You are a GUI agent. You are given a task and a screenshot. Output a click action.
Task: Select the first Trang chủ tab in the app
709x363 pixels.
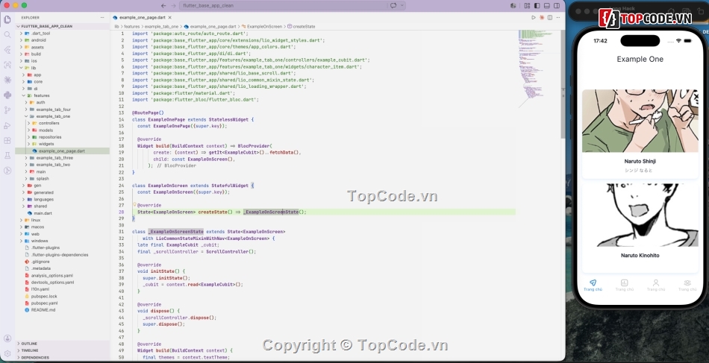[593, 285]
